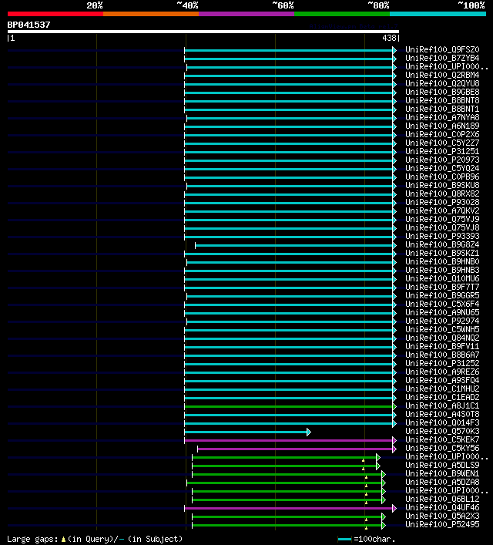Open UniRef100_Q2QYU8 label
The image size is (493, 545).
[x=442, y=83]
